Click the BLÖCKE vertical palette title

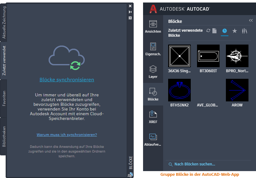point(131,163)
